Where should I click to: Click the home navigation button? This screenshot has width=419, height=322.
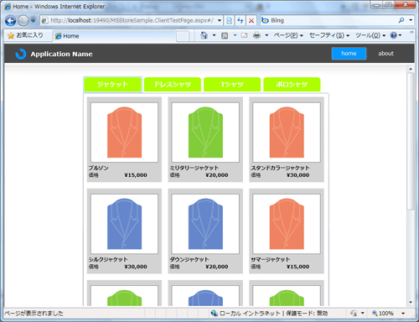coord(349,54)
